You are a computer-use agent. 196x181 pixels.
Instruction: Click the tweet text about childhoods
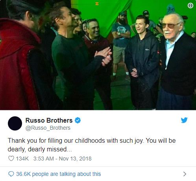pyautogui.click(x=92, y=145)
